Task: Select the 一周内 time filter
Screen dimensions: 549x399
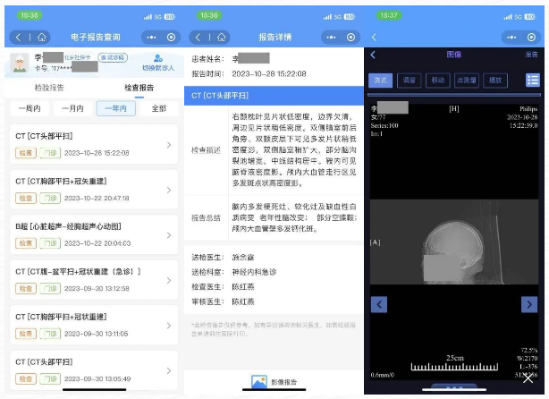Action: point(27,108)
